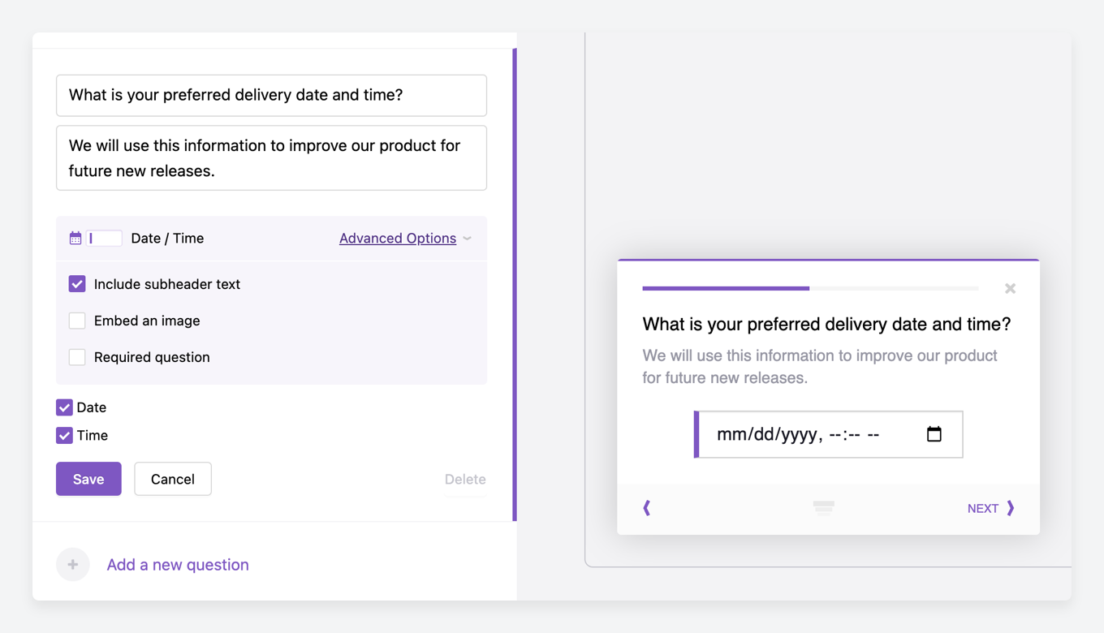
Task: Click the Date / Time question type label
Action: pyautogui.click(x=167, y=239)
